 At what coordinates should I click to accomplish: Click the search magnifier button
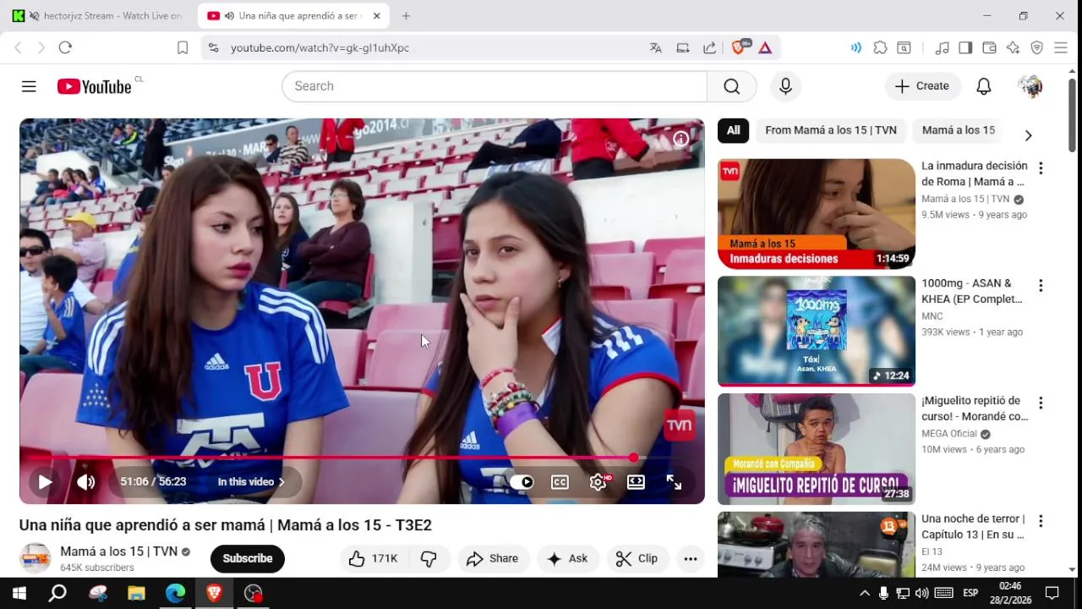[x=732, y=86]
